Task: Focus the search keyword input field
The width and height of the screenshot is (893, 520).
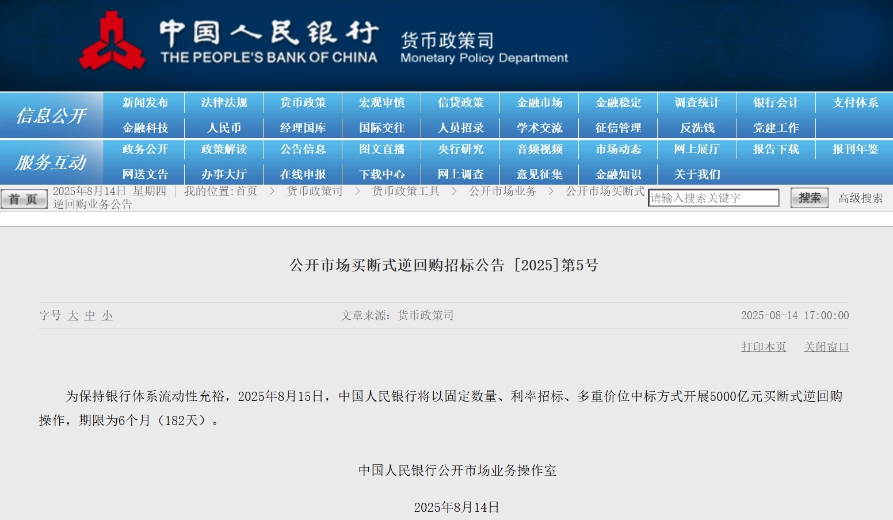Action: pos(713,198)
